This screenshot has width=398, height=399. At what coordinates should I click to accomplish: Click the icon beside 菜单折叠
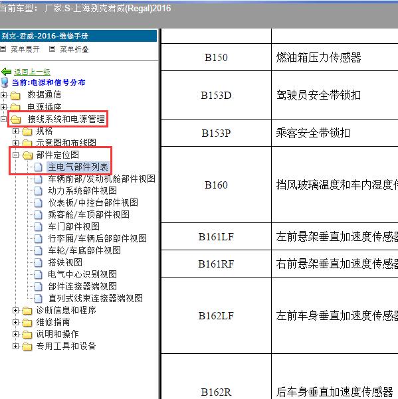tap(52, 49)
